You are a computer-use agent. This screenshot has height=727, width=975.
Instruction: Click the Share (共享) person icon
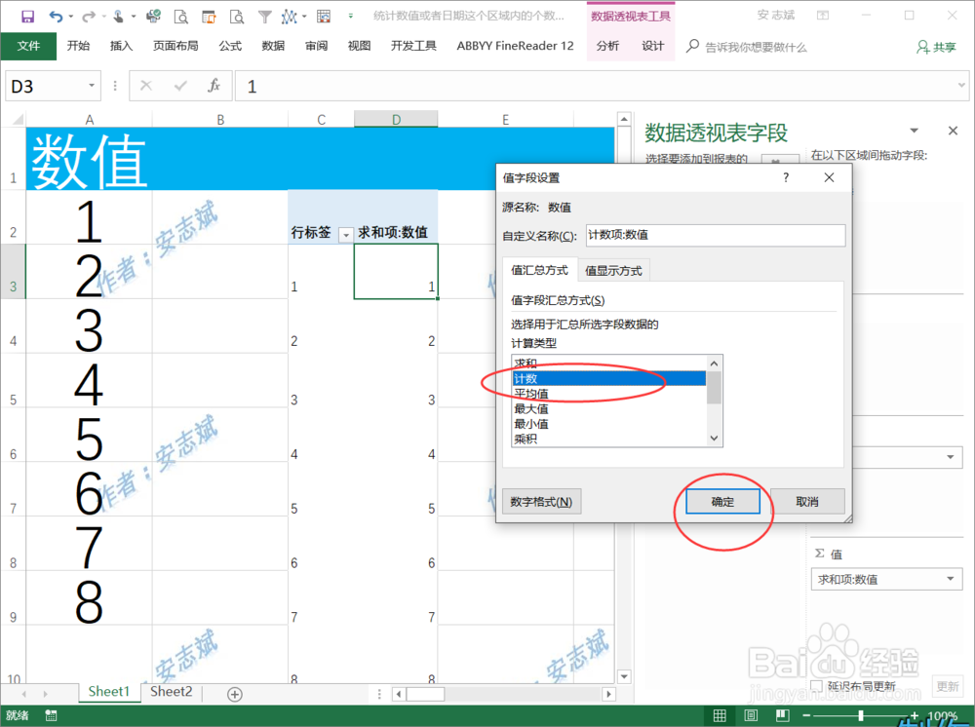(x=922, y=47)
